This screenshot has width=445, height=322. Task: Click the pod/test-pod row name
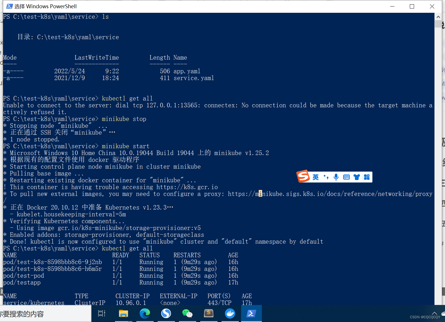pos(24,276)
